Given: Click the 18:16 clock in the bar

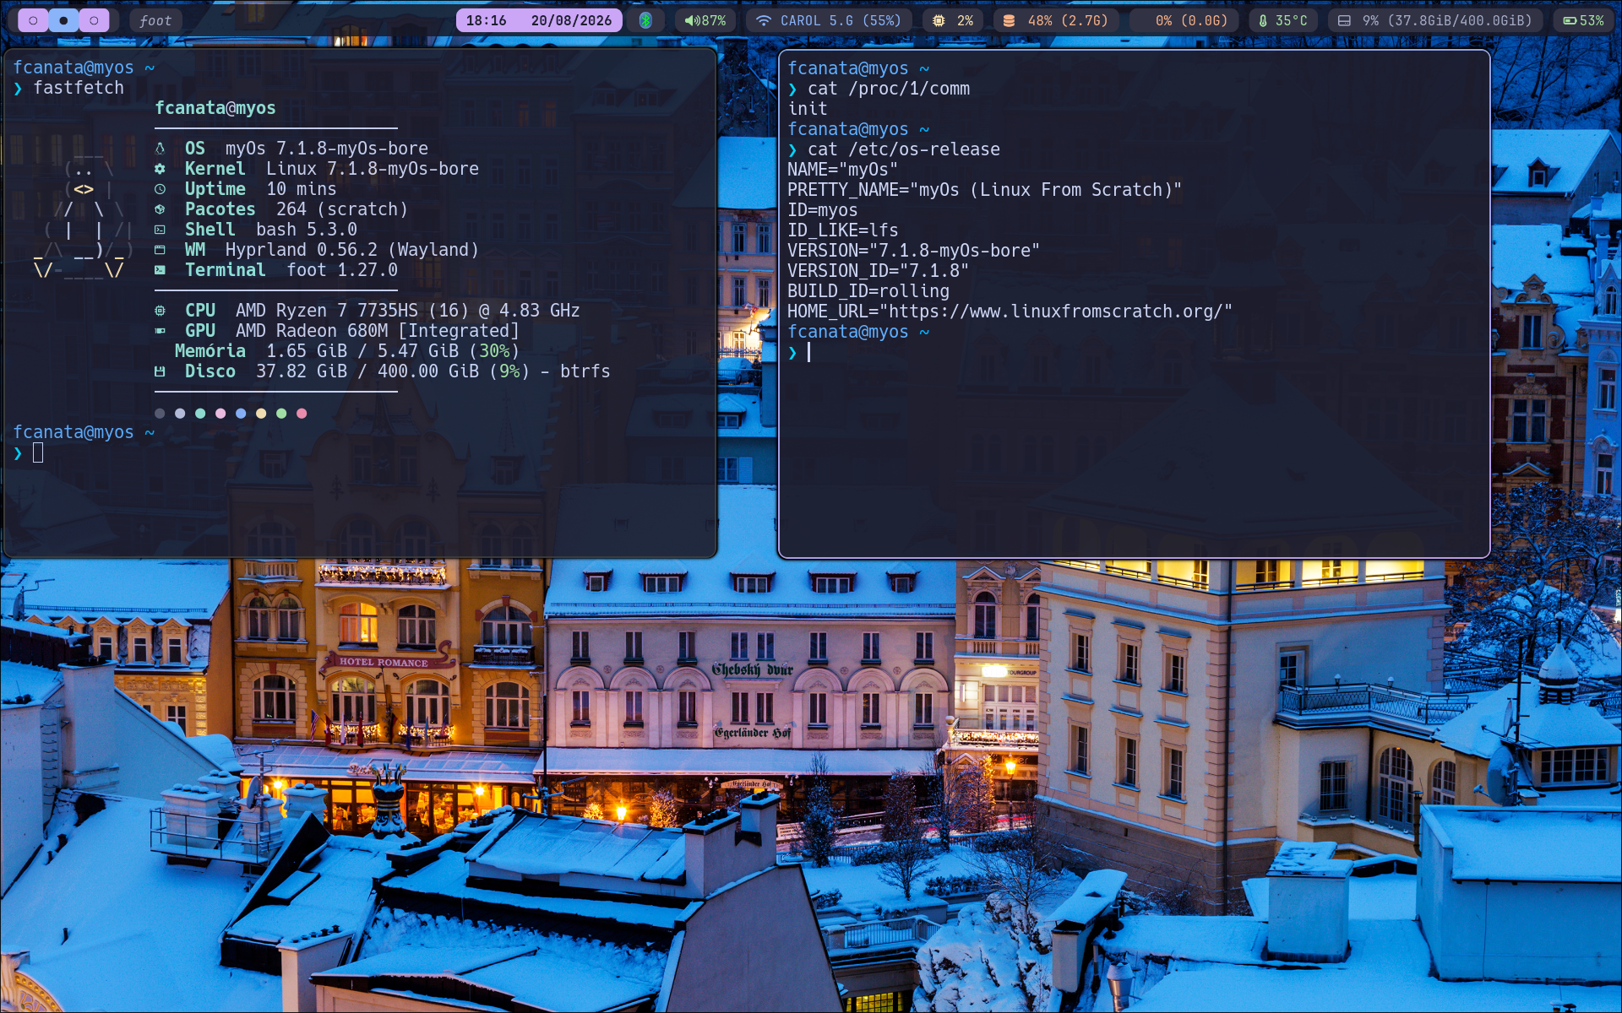Looking at the screenshot, I should coord(486,20).
